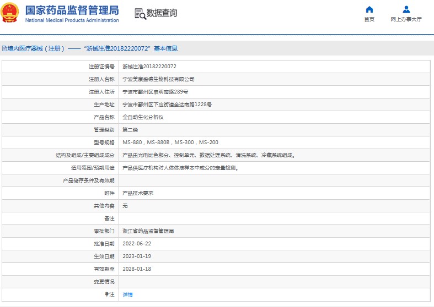Open the 详情 details link

(127, 294)
